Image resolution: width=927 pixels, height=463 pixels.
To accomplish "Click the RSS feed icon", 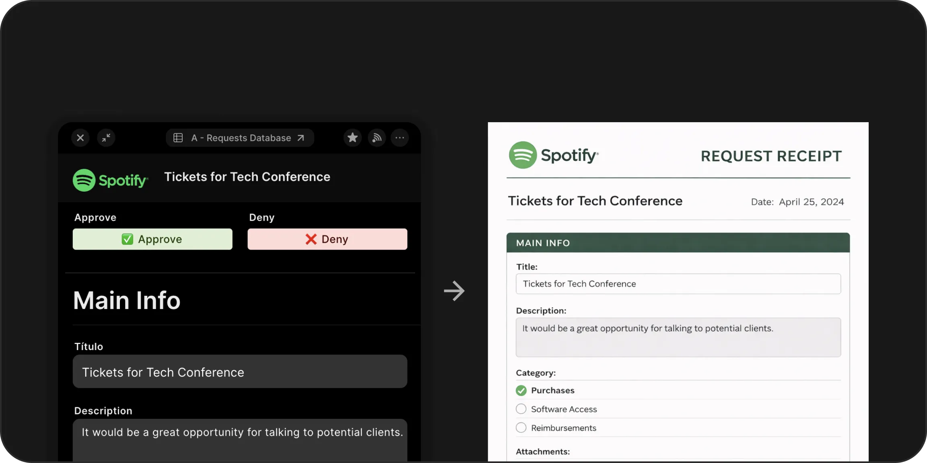I will pyautogui.click(x=377, y=138).
